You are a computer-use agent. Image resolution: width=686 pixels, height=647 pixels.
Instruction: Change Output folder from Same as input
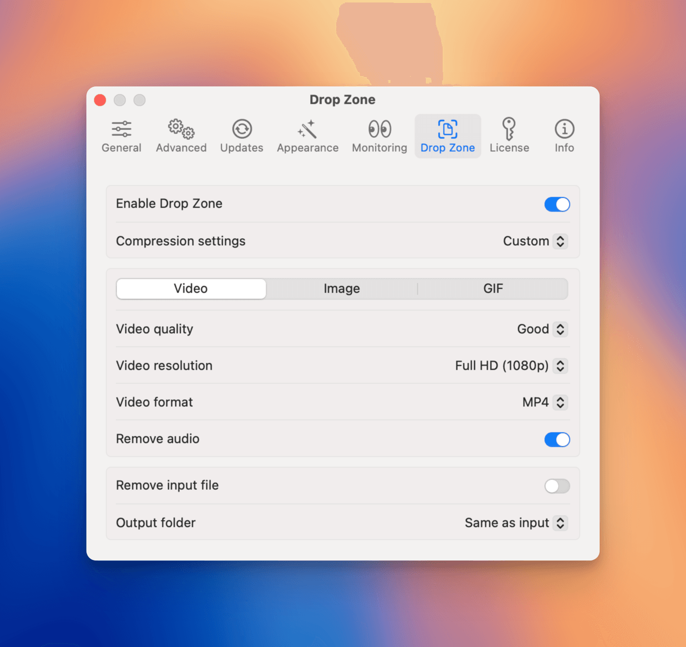[516, 523]
